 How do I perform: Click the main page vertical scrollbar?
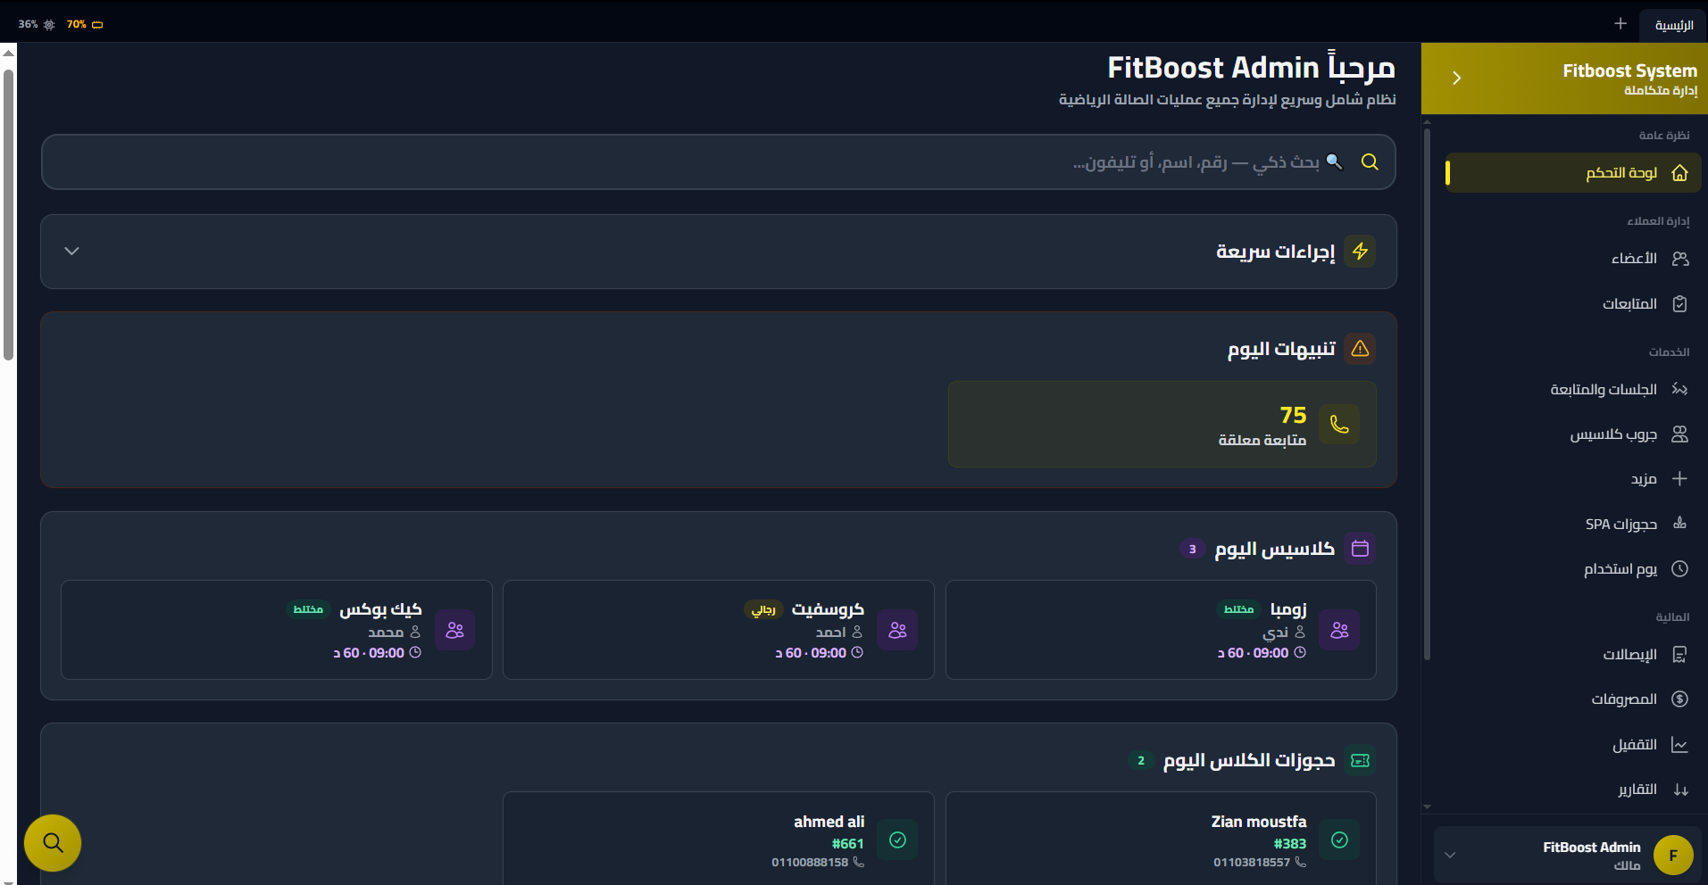point(8,214)
